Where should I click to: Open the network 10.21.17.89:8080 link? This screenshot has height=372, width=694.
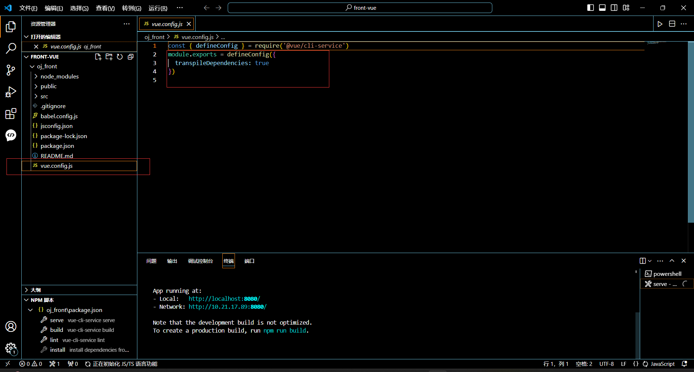[x=227, y=307]
